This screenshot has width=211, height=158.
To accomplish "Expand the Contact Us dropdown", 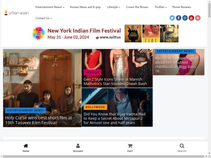I will tap(44, 18).
